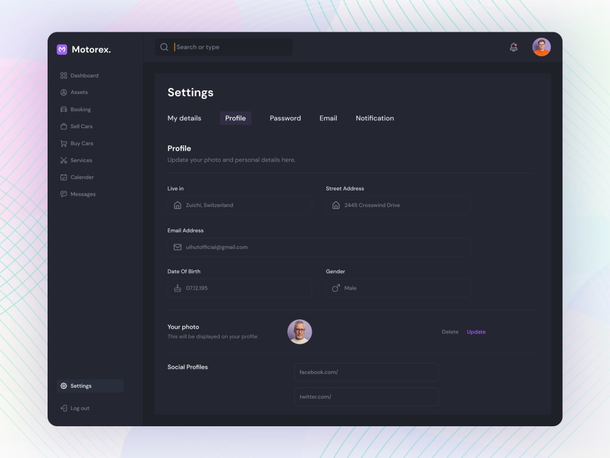Click the Delete photo button
610x458 pixels.
pyautogui.click(x=450, y=332)
